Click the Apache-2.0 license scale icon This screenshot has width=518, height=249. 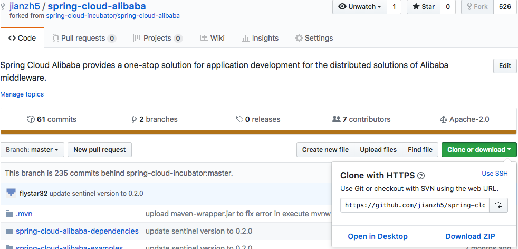443,119
